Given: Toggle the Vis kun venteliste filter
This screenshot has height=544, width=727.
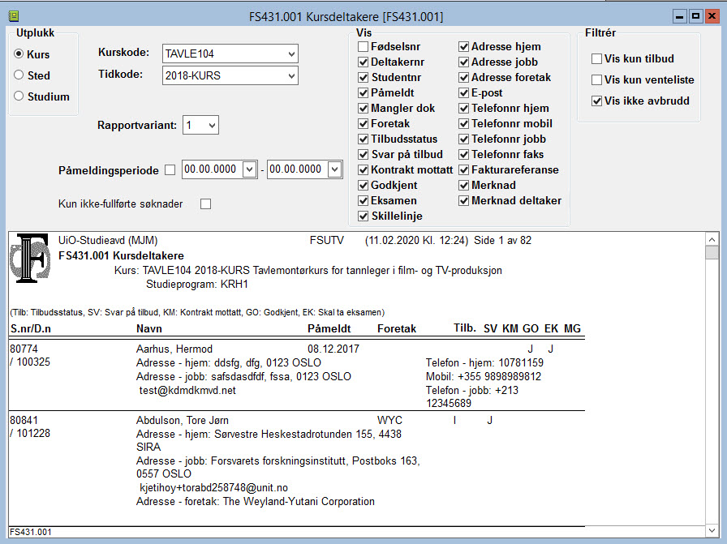Looking at the screenshot, I should 596,80.
